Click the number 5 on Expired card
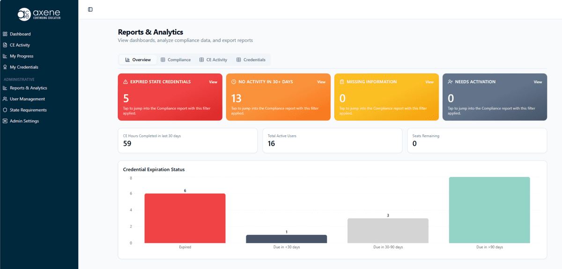 click(126, 98)
